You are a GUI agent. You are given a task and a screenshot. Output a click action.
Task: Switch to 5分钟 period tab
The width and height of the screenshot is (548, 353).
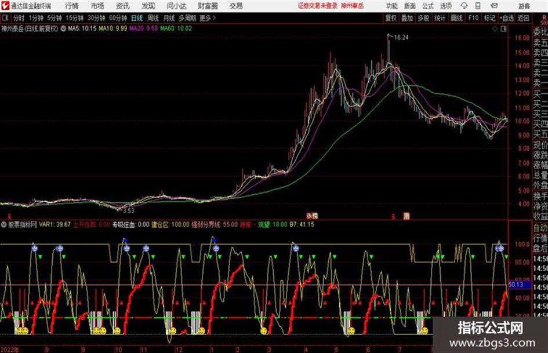click(x=55, y=18)
